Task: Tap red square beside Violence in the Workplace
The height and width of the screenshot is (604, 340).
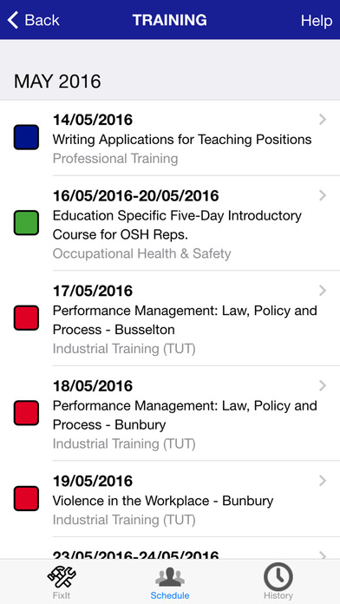Action: pos(26,498)
